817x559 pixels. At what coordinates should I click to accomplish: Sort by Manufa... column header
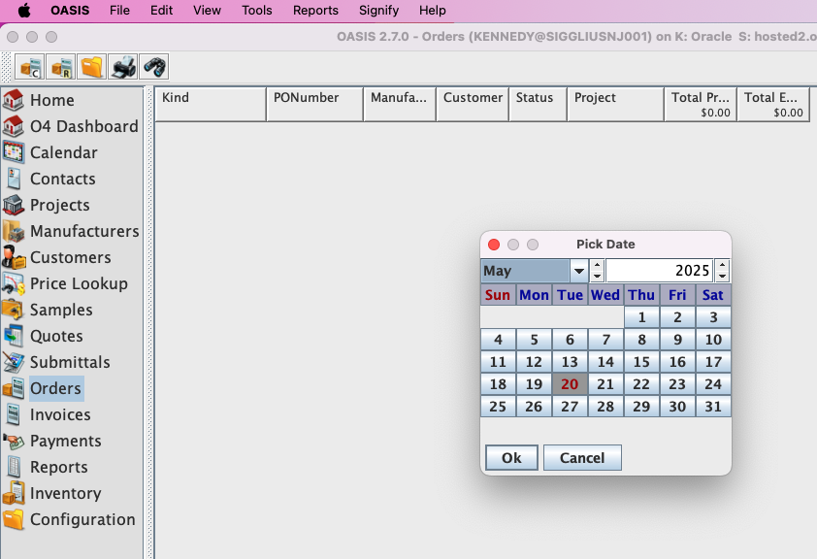pyautogui.click(x=400, y=104)
